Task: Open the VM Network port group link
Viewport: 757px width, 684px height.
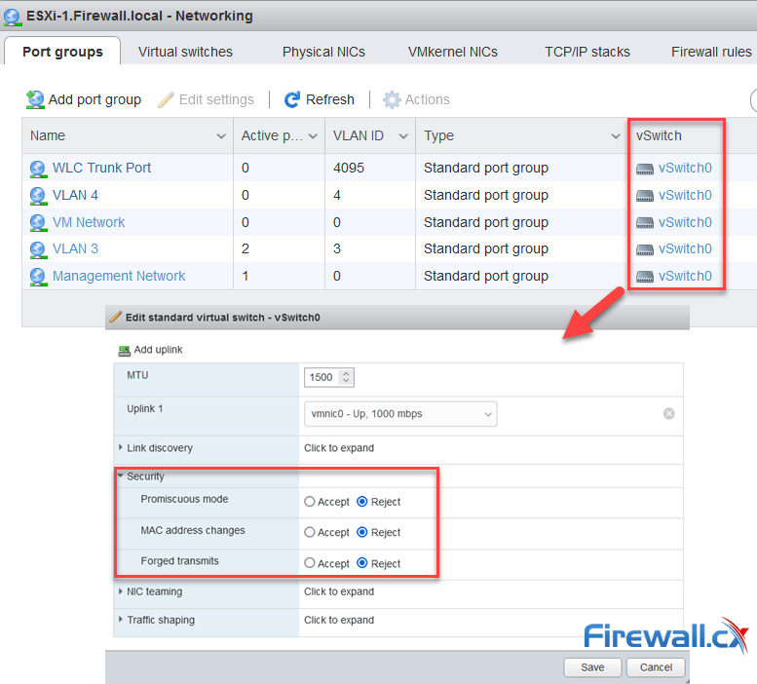Action: pos(89,222)
